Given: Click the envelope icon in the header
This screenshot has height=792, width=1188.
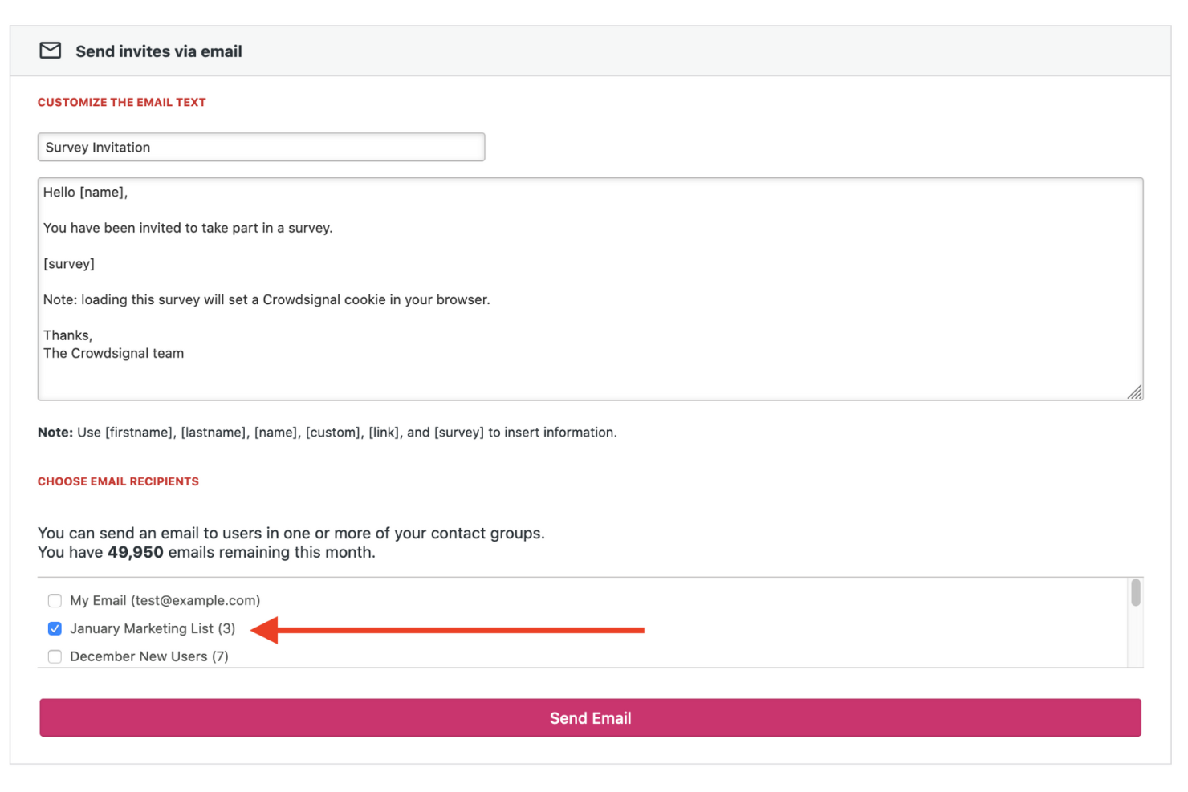Looking at the screenshot, I should coord(51,51).
